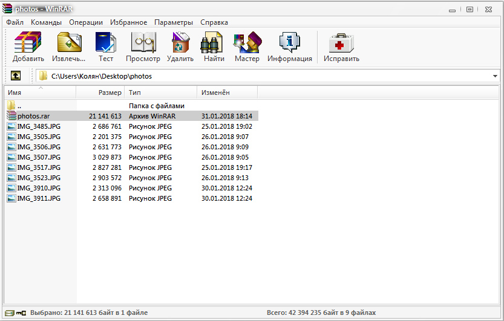504x321 pixels.
Task: Select the file name IMG_3911.JPG
Action: point(39,198)
